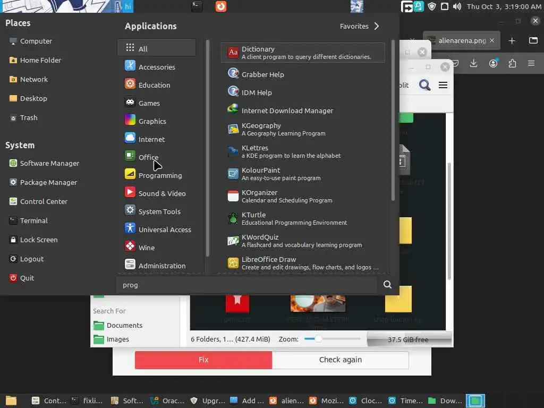Switch to the Dow... taskbar window
This screenshot has width=544, height=408.
tap(445, 401)
